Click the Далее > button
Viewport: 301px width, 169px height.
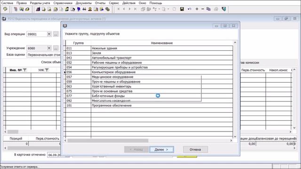click(161, 149)
